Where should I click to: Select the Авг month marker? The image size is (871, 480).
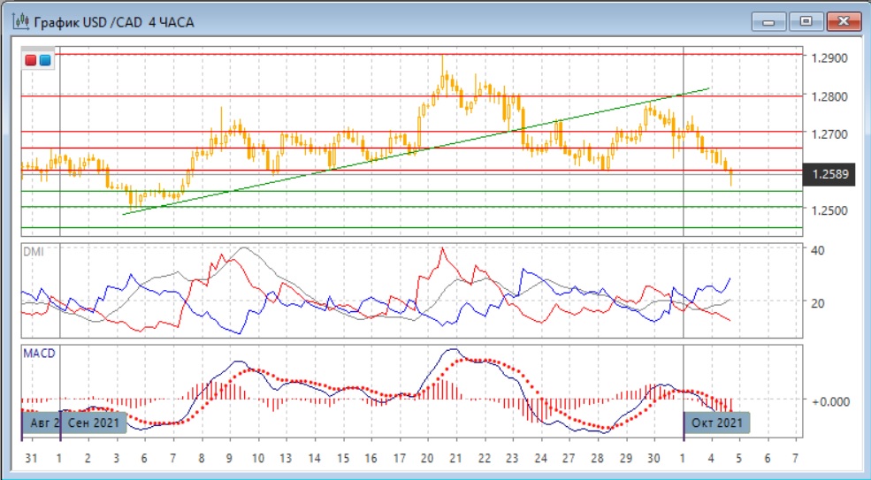coord(42,423)
